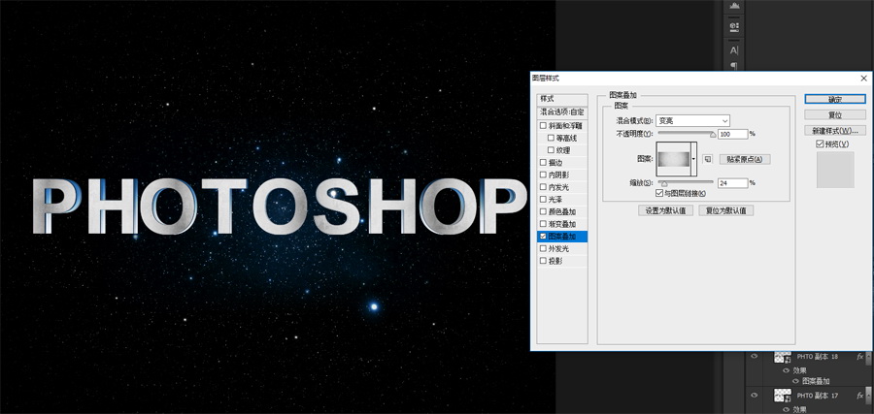Click the 图案叠加 effect label in layers

click(x=816, y=381)
